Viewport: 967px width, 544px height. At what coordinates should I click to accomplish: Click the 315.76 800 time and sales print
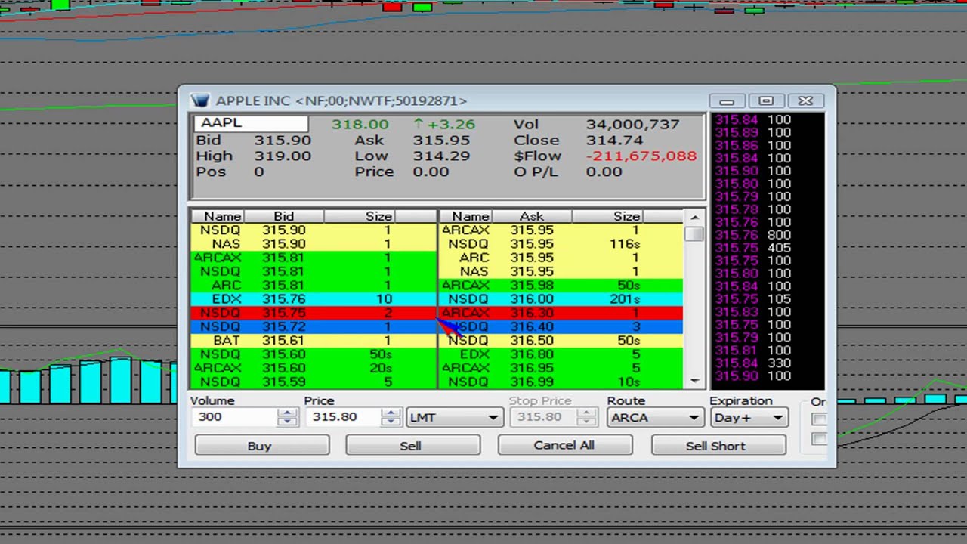753,235
